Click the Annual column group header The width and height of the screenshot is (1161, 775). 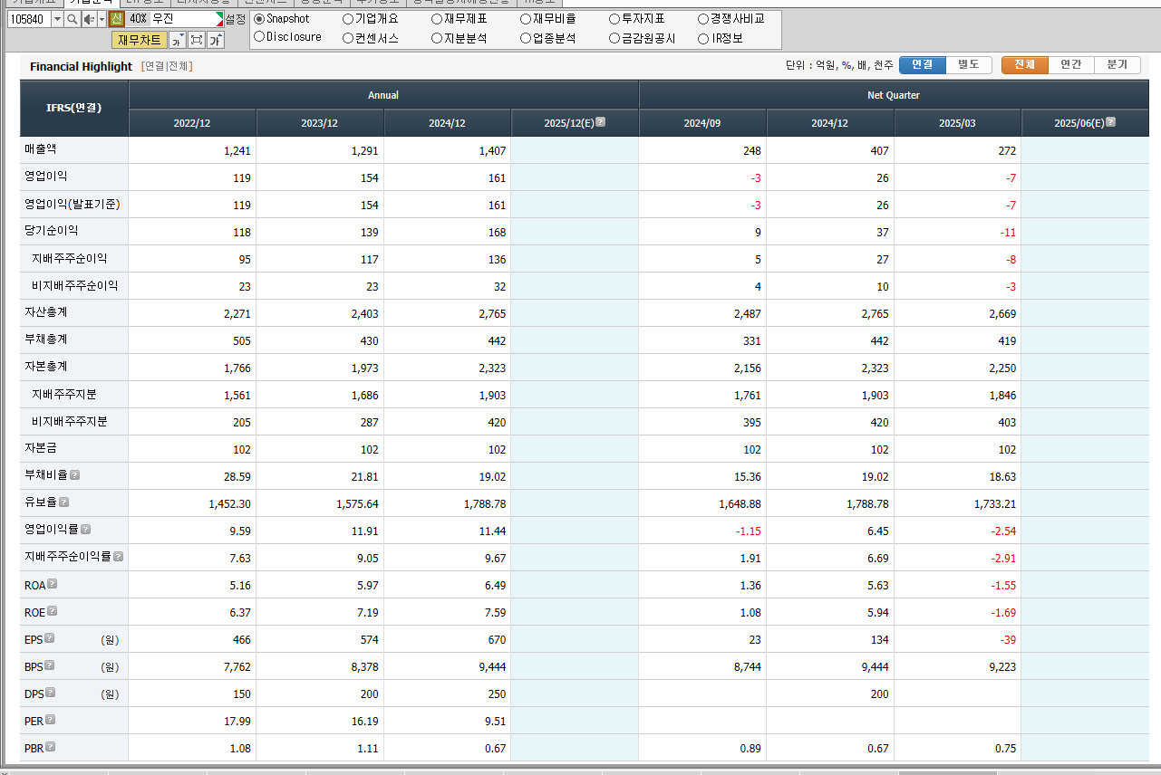click(x=383, y=95)
